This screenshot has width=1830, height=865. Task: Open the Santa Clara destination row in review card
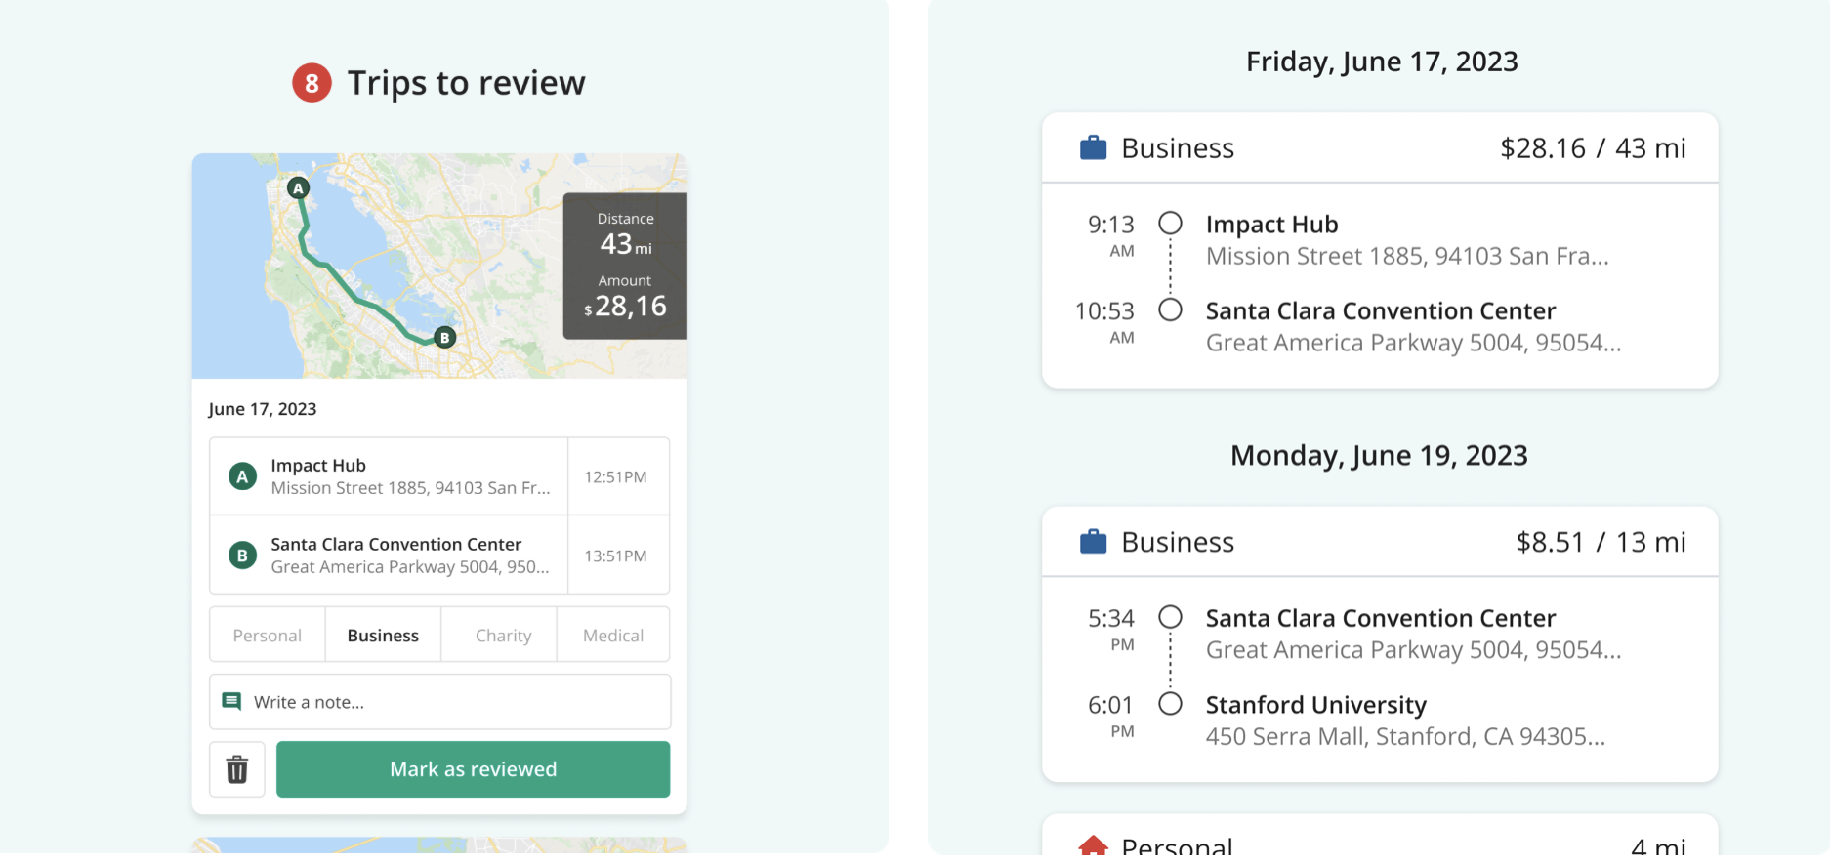391,556
